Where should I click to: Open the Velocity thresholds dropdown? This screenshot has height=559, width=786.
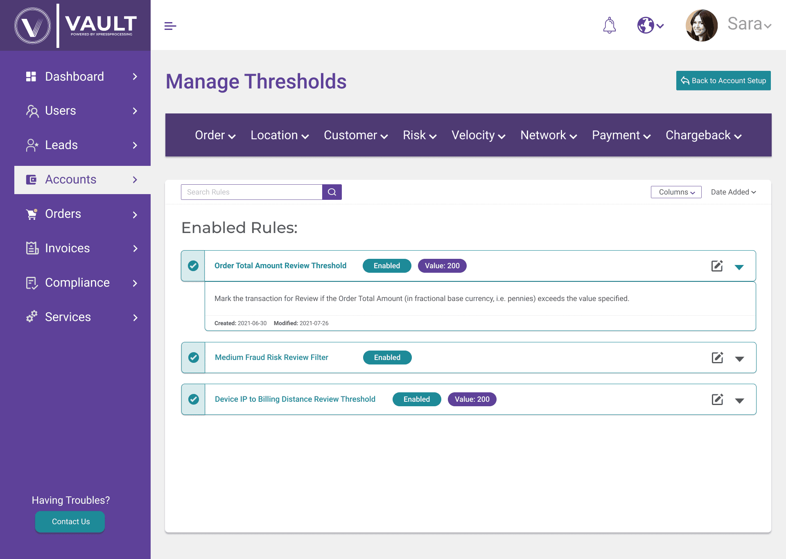(479, 135)
